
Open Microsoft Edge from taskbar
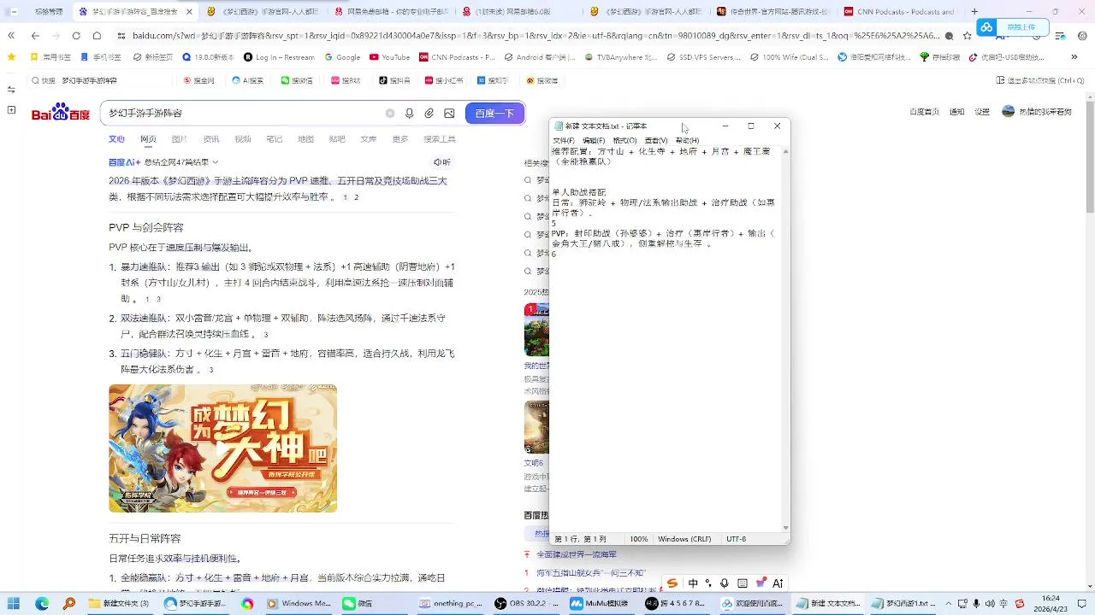point(42,604)
